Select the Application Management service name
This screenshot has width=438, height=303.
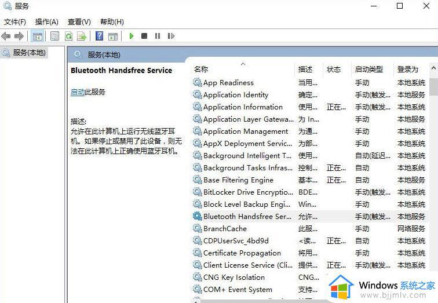[246, 132]
